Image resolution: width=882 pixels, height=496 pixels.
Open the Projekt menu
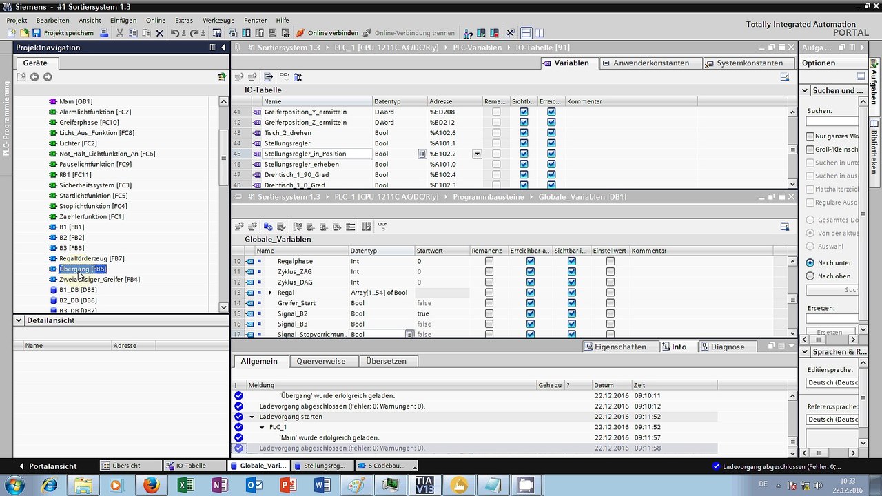pos(17,21)
